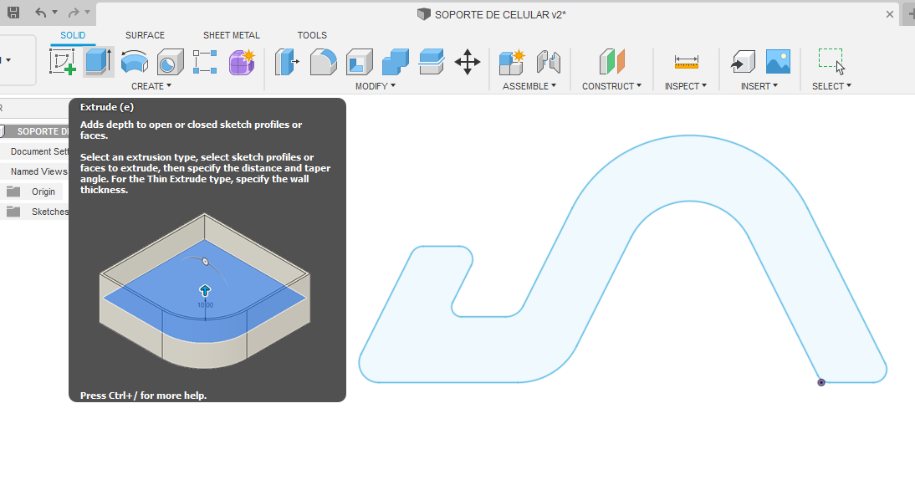Select the Combine tool
This screenshot has height=485, width=915.
(396, 61)
